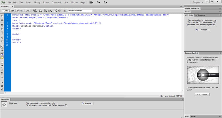Click Indent Code icon

tap(2, 82)
